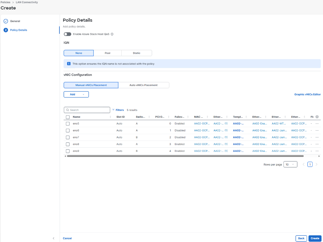Viewport: 323px width, 242px height.
Task: Select Static for IQN
Action: tap(137, 53)
